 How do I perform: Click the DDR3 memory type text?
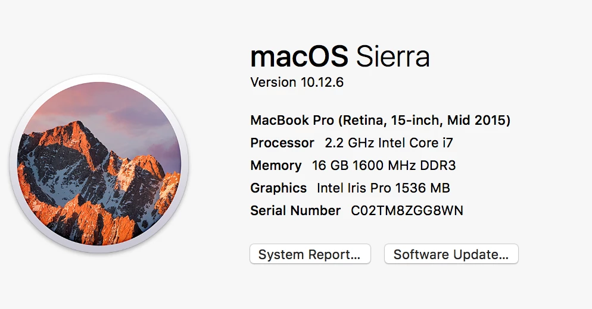438,165
